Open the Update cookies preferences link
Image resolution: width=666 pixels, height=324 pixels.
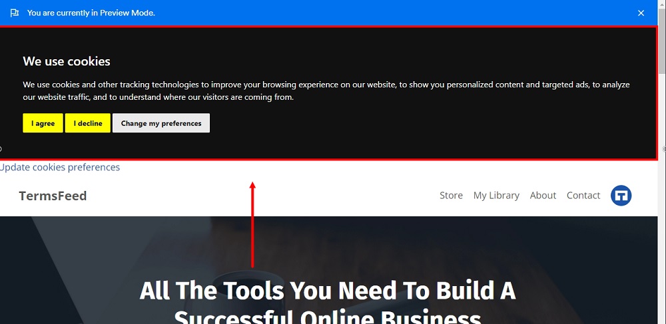tap(59, 167)
